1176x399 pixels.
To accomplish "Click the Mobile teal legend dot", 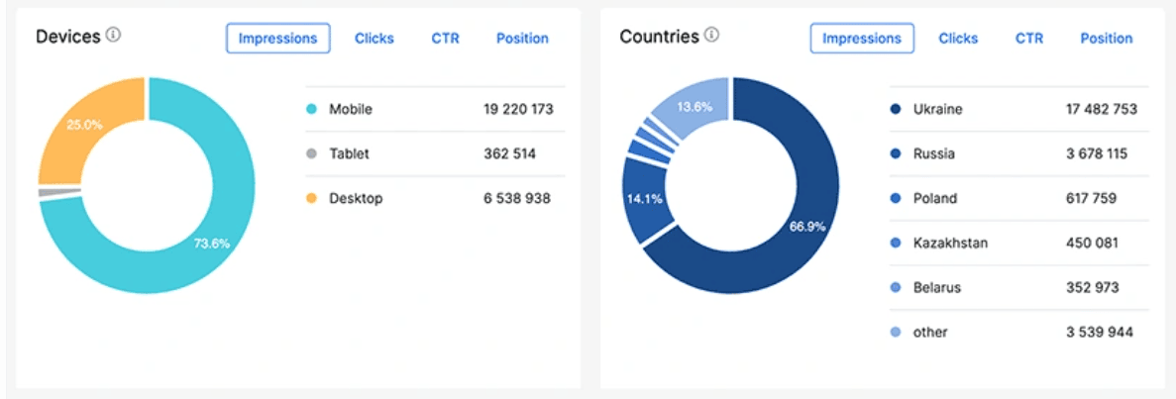I will (x=311, y=109).
